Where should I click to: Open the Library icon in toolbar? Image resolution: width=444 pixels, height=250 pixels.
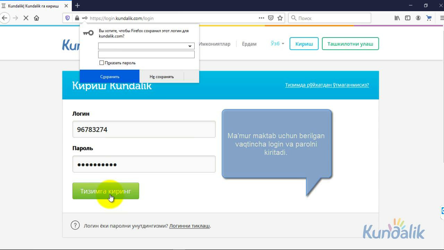point(397,18)
